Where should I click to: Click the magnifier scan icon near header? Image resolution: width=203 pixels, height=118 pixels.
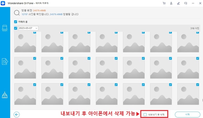[x=17, y=12]
